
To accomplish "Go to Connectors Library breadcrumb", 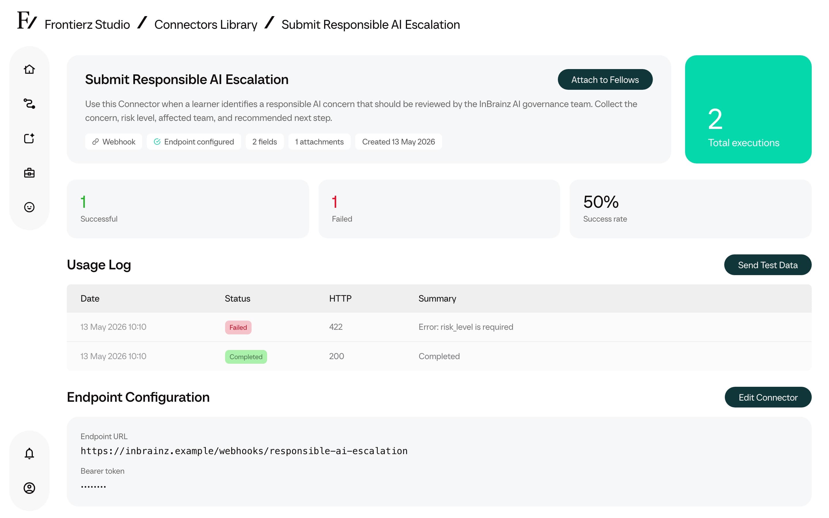I will coord(206,25).
